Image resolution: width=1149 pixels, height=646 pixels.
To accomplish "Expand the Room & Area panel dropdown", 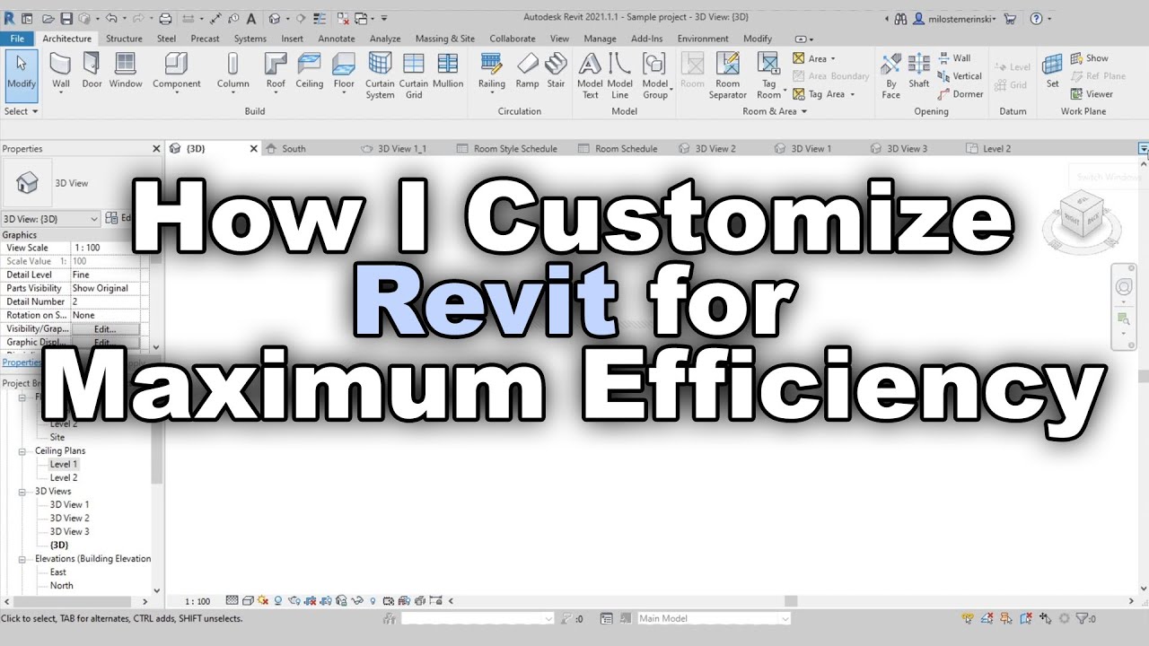I will coord(804,111).
